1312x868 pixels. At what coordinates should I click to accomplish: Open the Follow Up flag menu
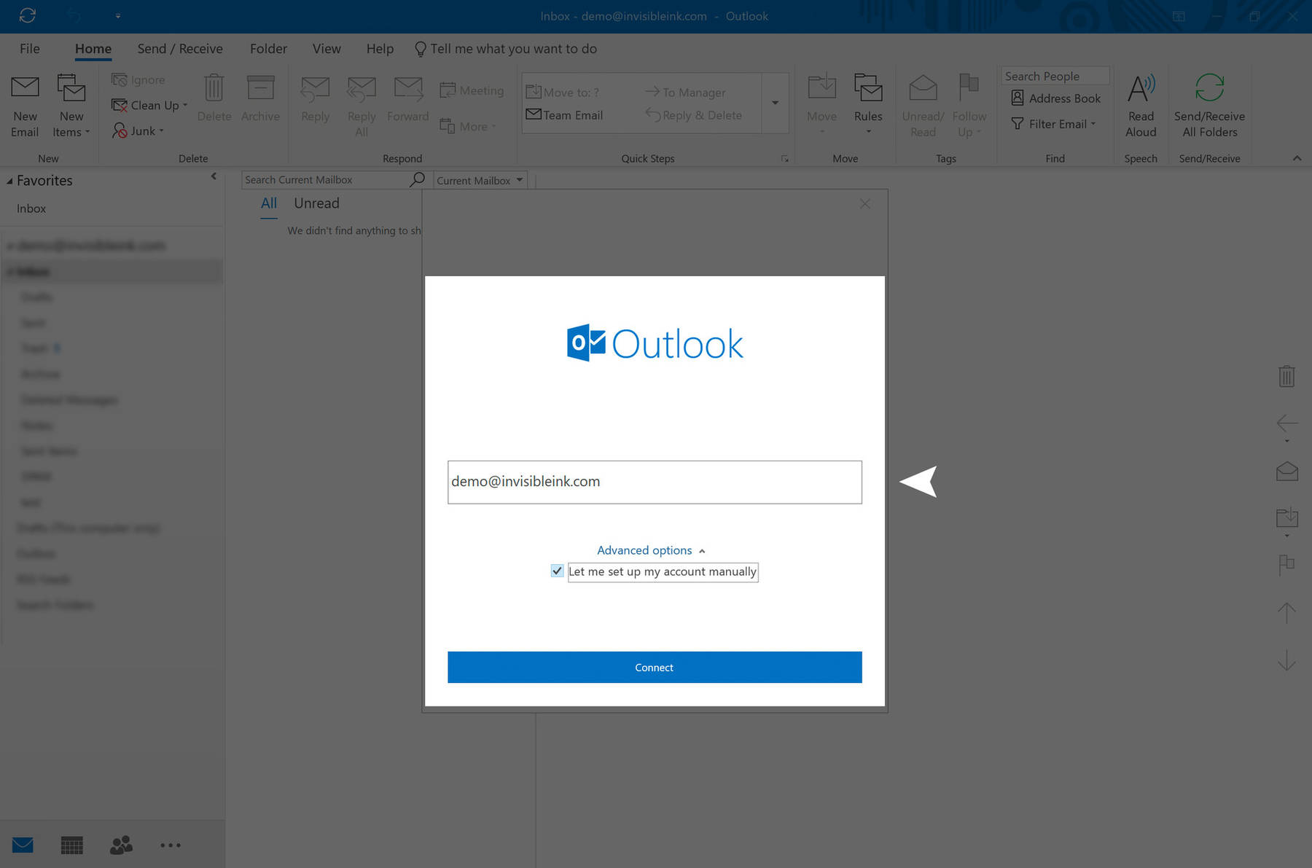(969, 106)
